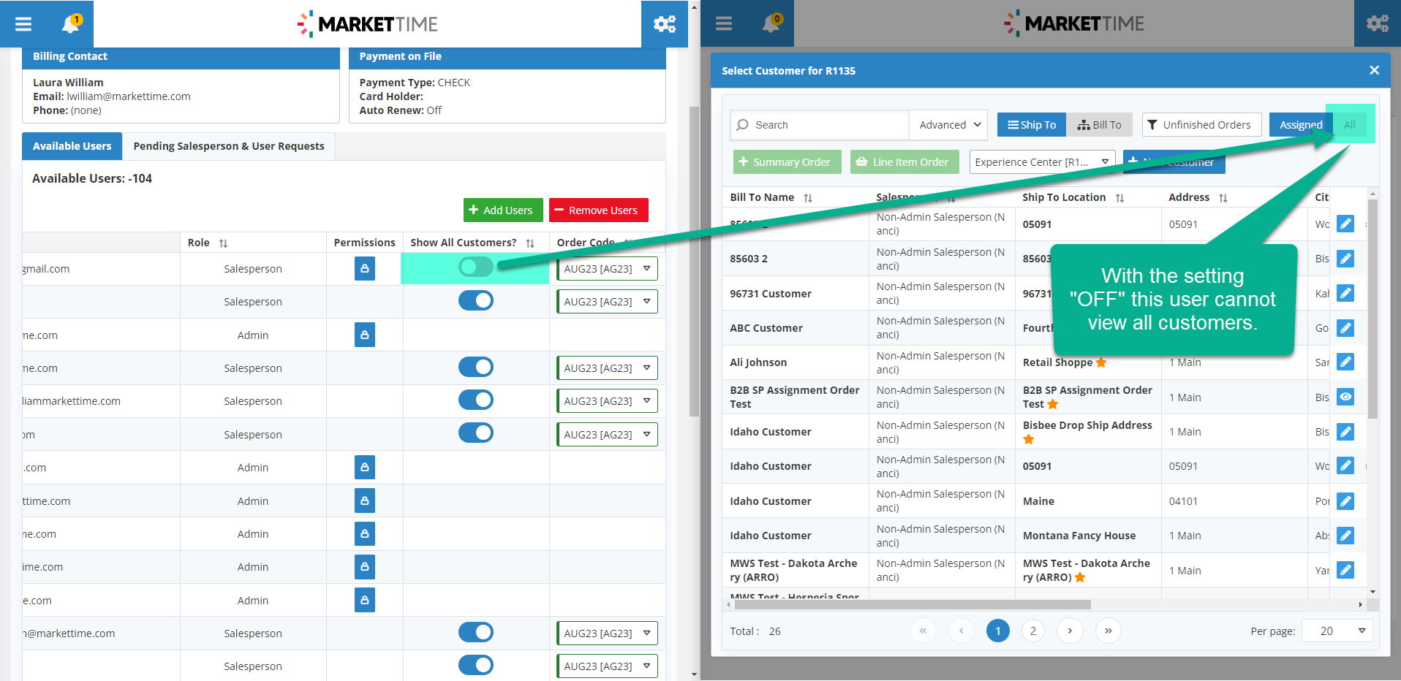Open Order Code dropdown for ne.com salesperson
The width and height of the screenshot is (1401, 681).
click(x=607, y=368)
